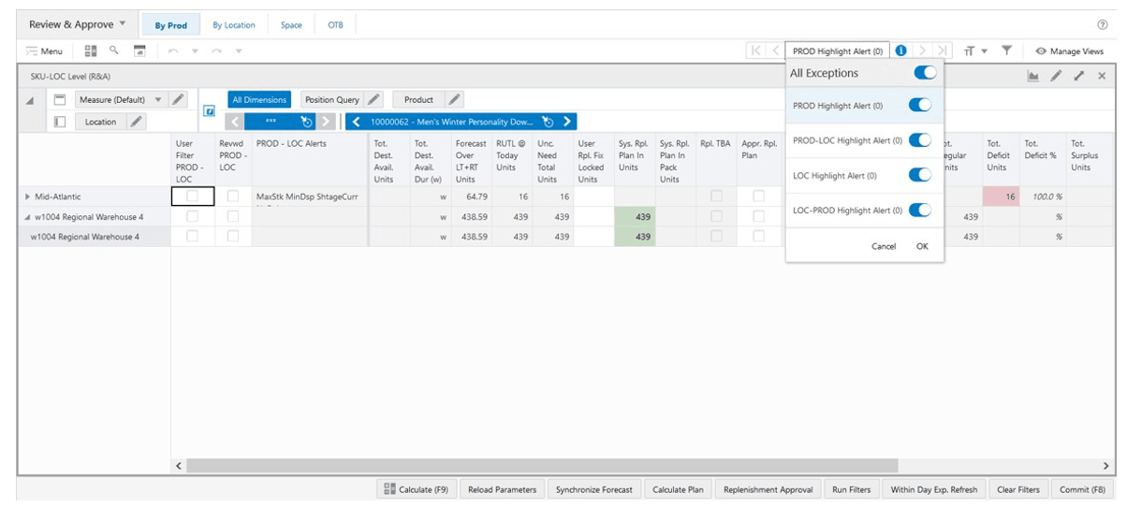The width and height of the screenshot is (1127, 509).
Task: Click the blue info icon beside alert field
Action: (x=900, y=51)
